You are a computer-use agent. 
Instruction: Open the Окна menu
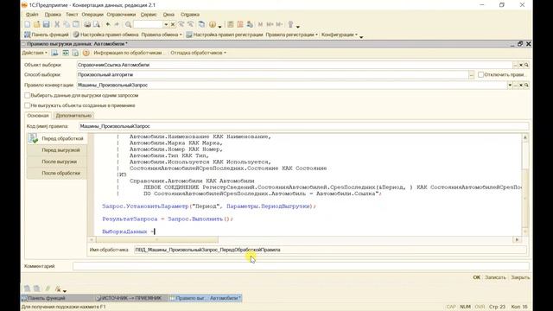[168, 15]
